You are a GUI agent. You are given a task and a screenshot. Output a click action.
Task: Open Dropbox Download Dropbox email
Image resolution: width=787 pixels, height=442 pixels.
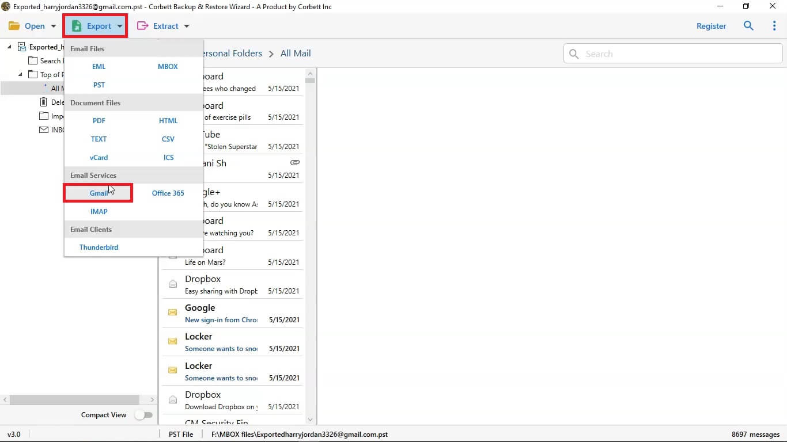click(232, 400)
